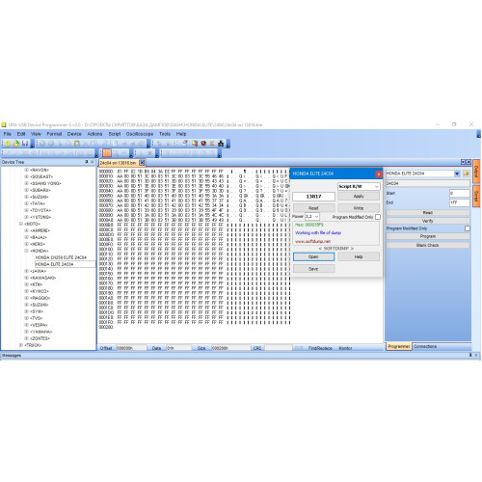Close the HONDA ELITE 24C04 script dialog
482x482 pixels.
click(379, 174)
